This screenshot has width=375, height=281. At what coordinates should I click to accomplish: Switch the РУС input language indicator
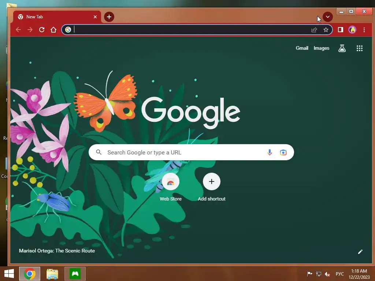[339, 274]
